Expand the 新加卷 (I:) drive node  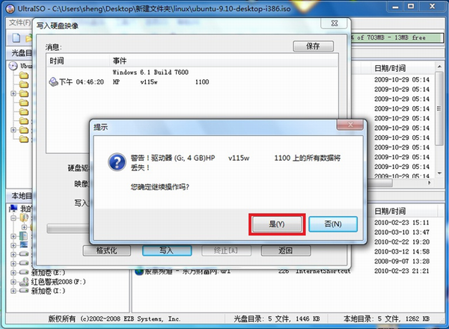[13, 291]
